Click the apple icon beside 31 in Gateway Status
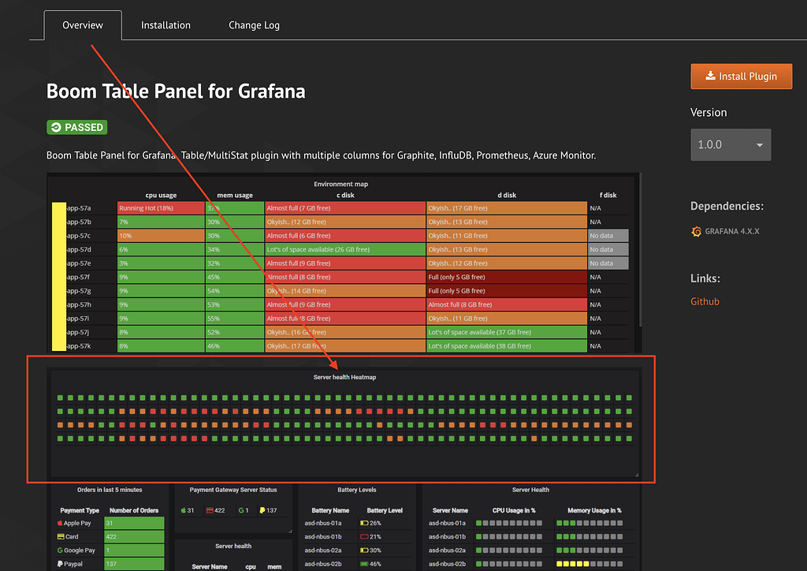 pos(183,510)
